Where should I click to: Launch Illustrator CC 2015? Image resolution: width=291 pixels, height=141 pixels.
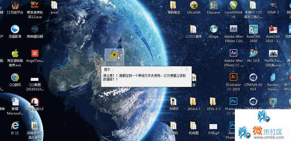(x=234, y=82)
